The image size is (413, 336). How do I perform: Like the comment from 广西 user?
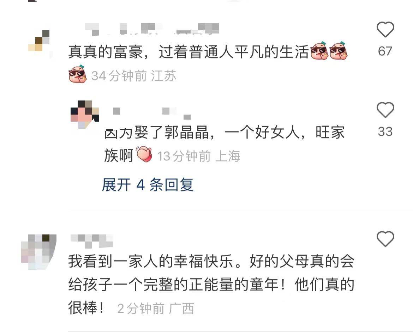pyautogui.click(x=385, y=239)
